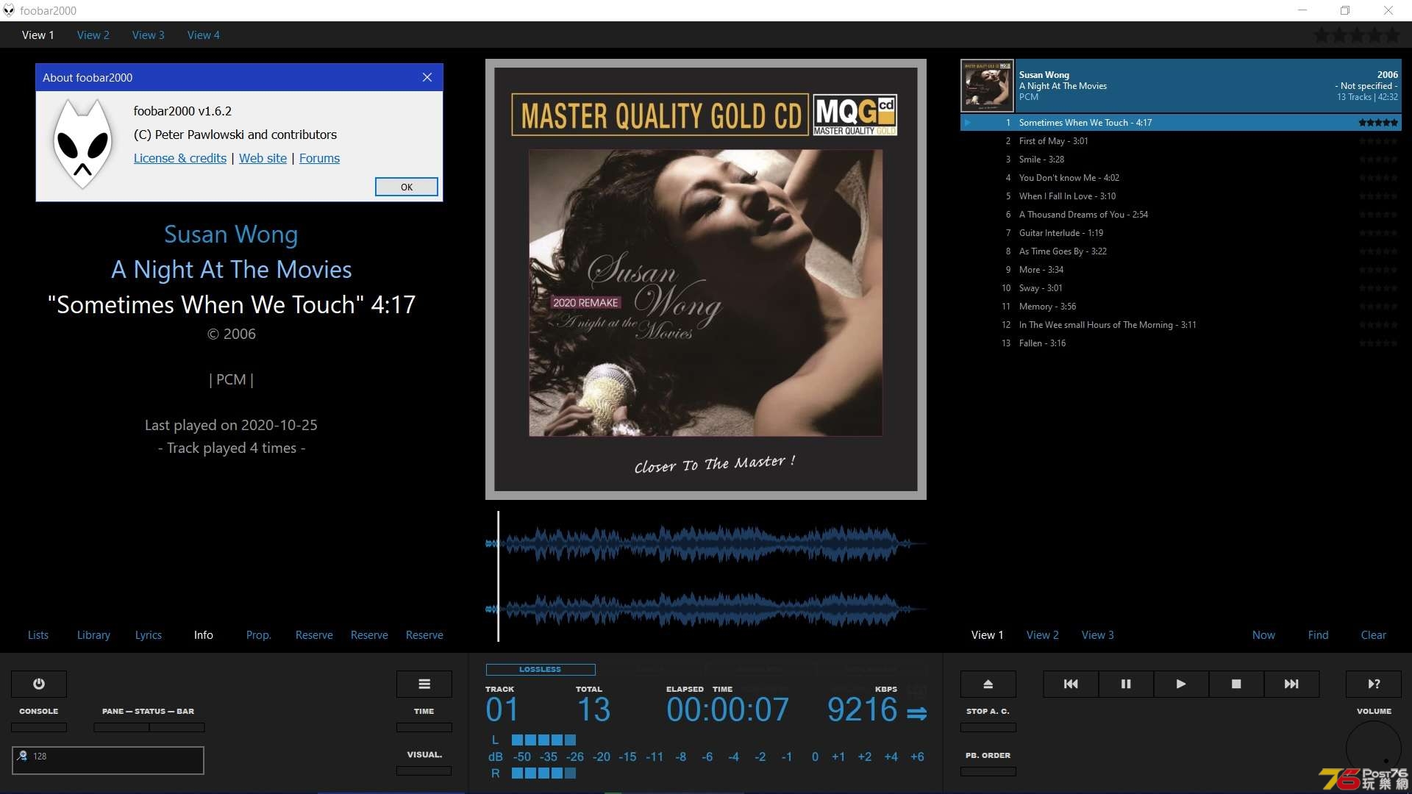Viewport: 1412px width, 794px height.
Task: Click the foobar2000 alien logo in About dialog
Action: 82,143
